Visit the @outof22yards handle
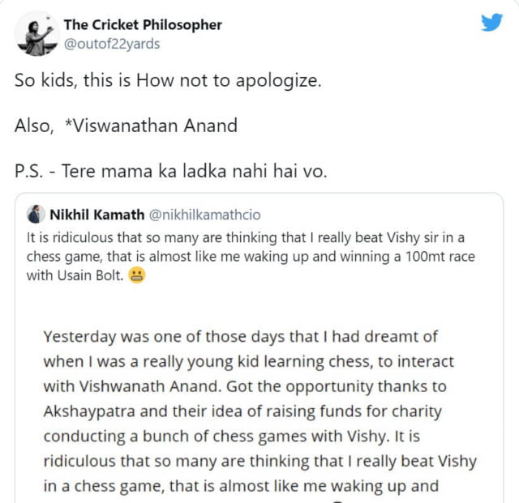Screen dimensions: 519x503 (111, 44)
